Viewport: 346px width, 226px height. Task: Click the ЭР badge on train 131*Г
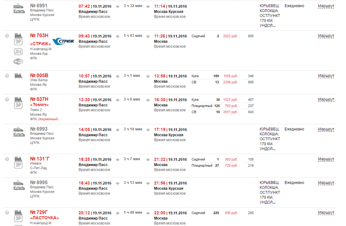(19, 165)
